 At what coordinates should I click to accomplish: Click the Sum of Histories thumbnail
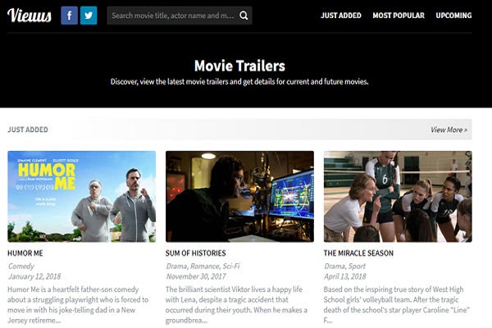click(x=239, y=196)
